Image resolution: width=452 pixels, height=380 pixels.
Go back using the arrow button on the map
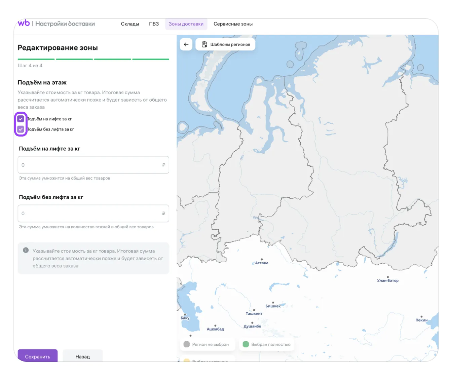tap(186, 44)
